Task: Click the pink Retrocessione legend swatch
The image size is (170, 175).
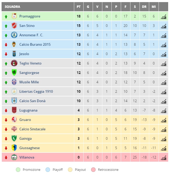Action: 93,170
